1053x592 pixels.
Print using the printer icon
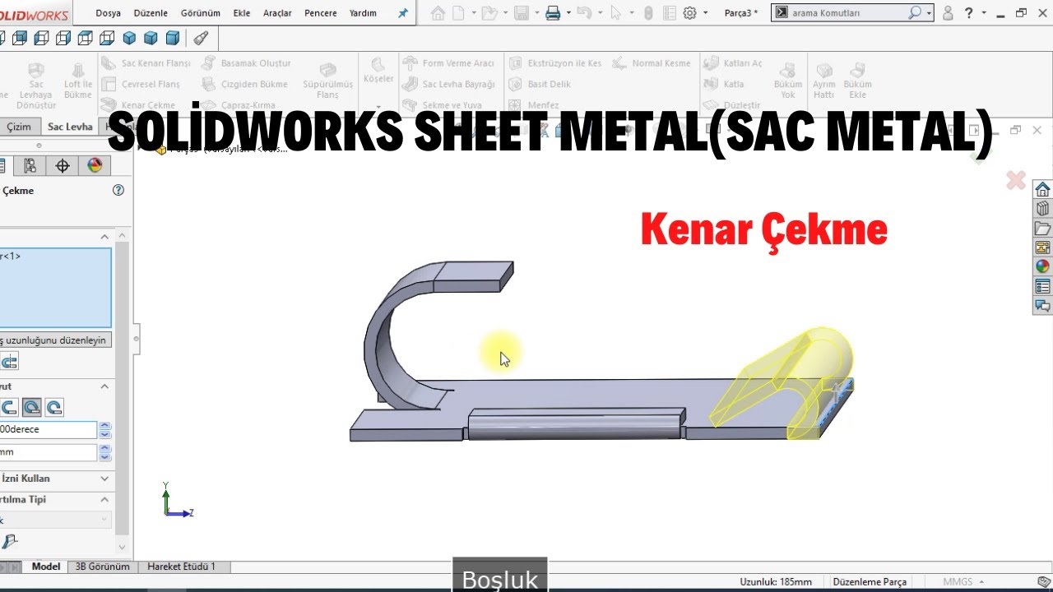pyautogui.click(x=553, y=13)
